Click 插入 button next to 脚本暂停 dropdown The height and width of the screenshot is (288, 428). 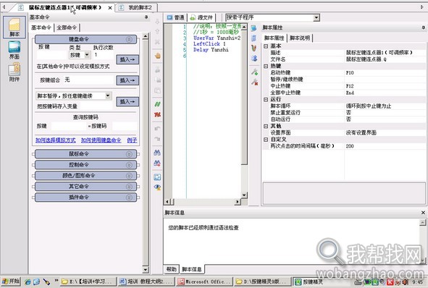(127, 102)
